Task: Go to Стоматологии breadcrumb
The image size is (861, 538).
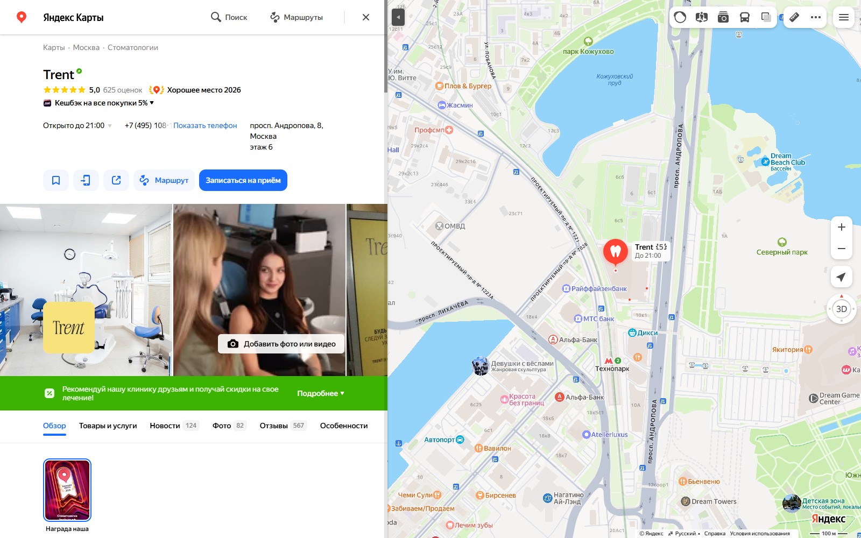Action: coord(133,47)
